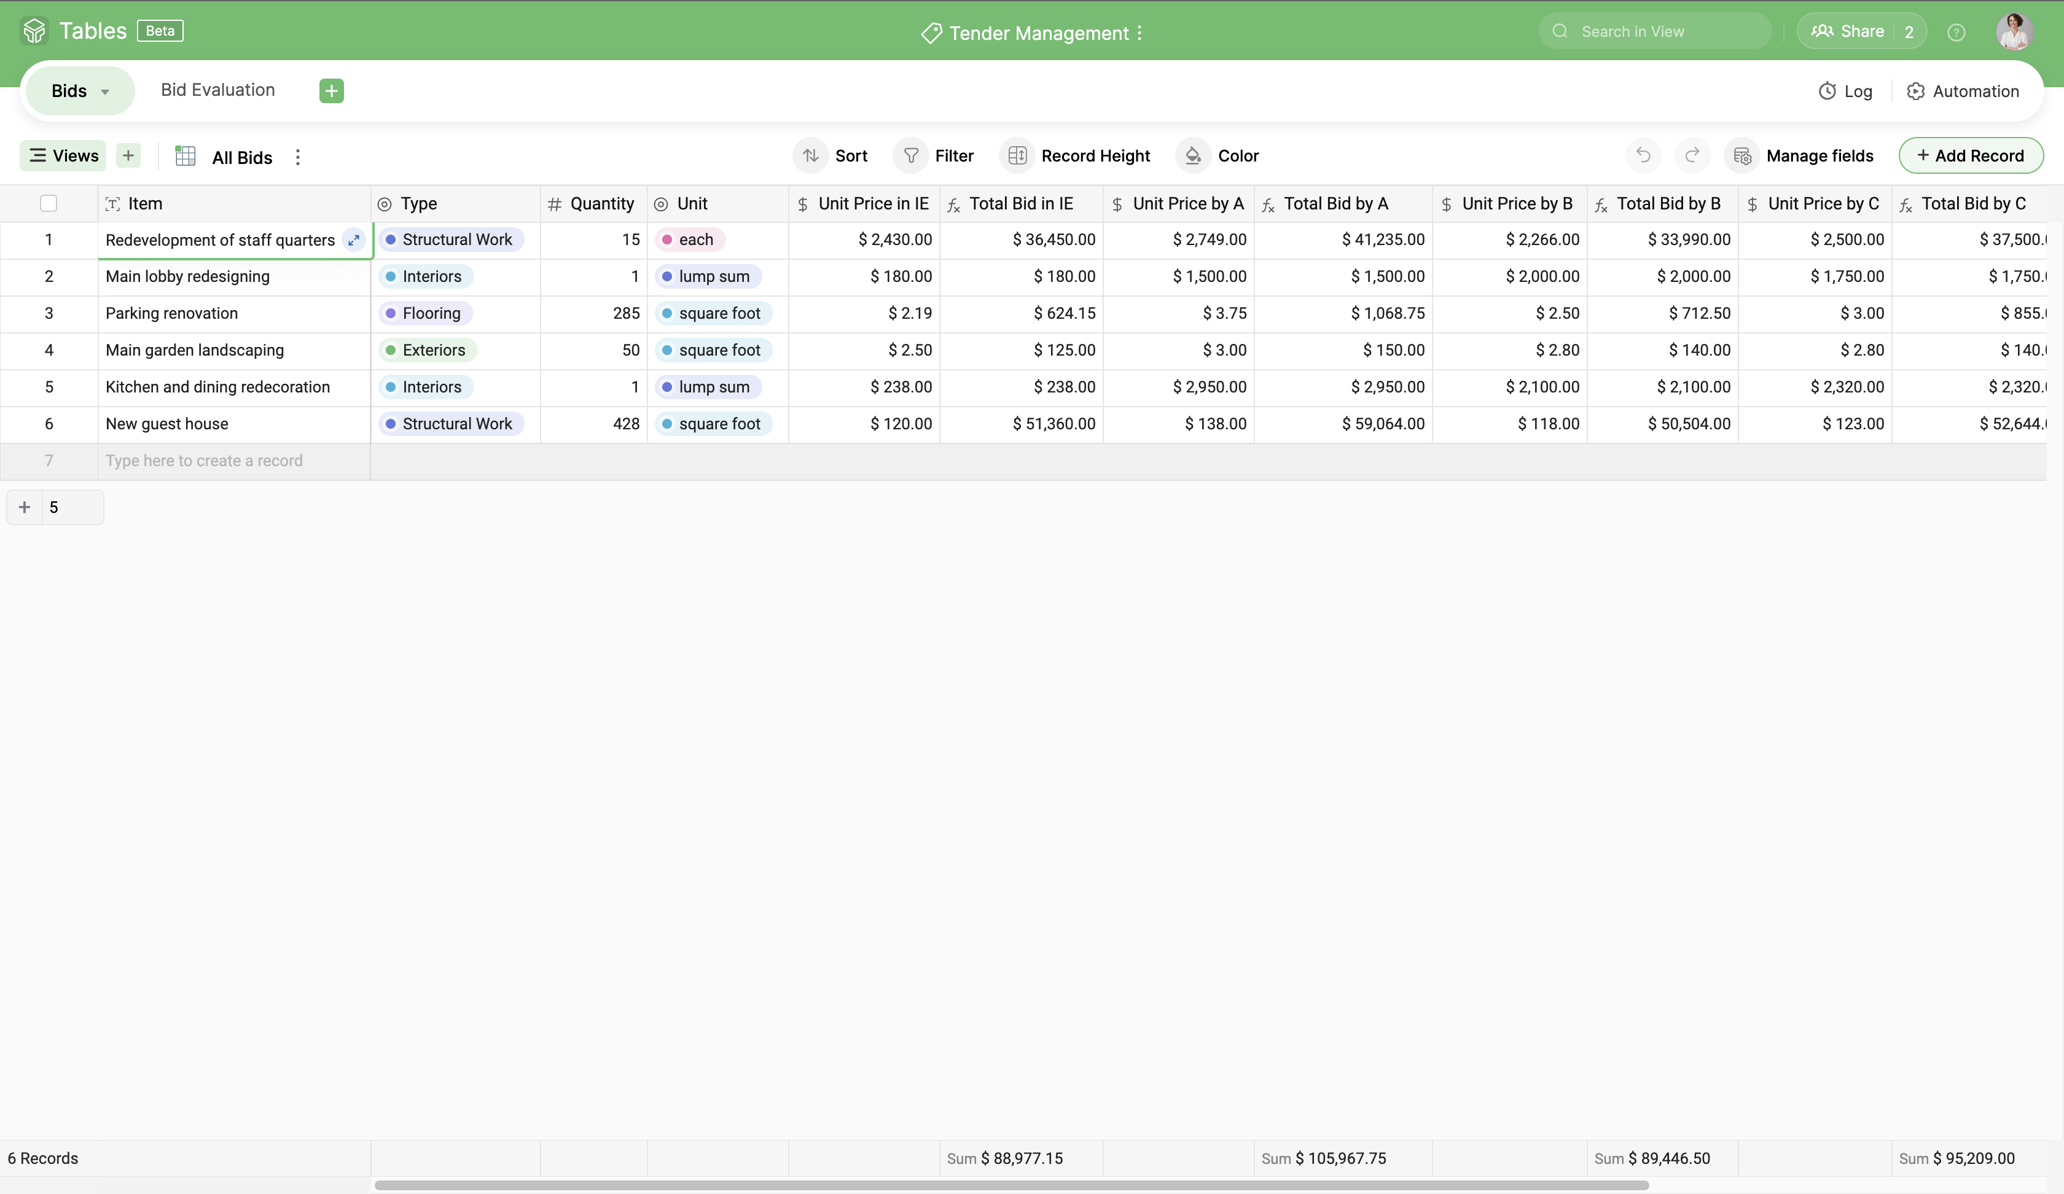Image resolution: width=2064 pixels, height=1194 pixels.
Task: Switch to the Bid Evaluation tab
Action: click(218, 90)
